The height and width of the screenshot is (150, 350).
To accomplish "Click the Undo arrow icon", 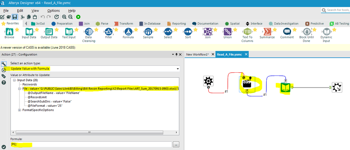I will [x=43, y=17].
